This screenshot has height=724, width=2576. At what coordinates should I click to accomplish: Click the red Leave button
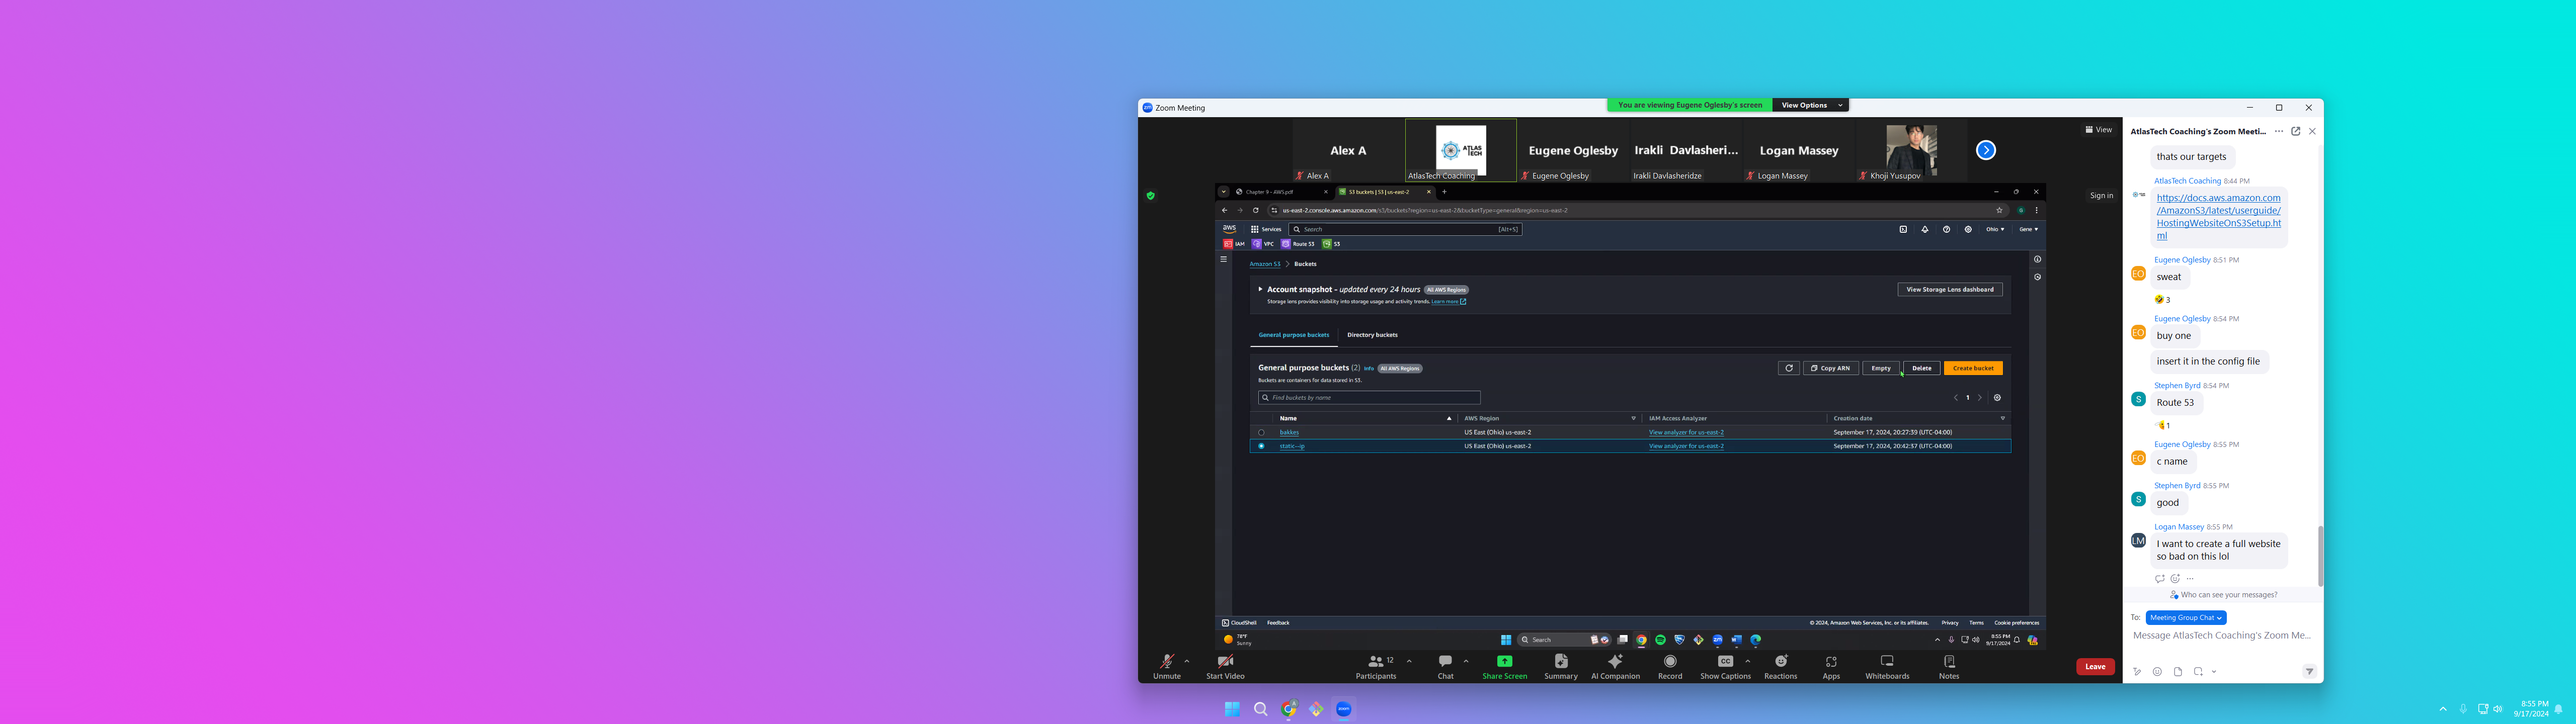click(x=2095, y=667)
